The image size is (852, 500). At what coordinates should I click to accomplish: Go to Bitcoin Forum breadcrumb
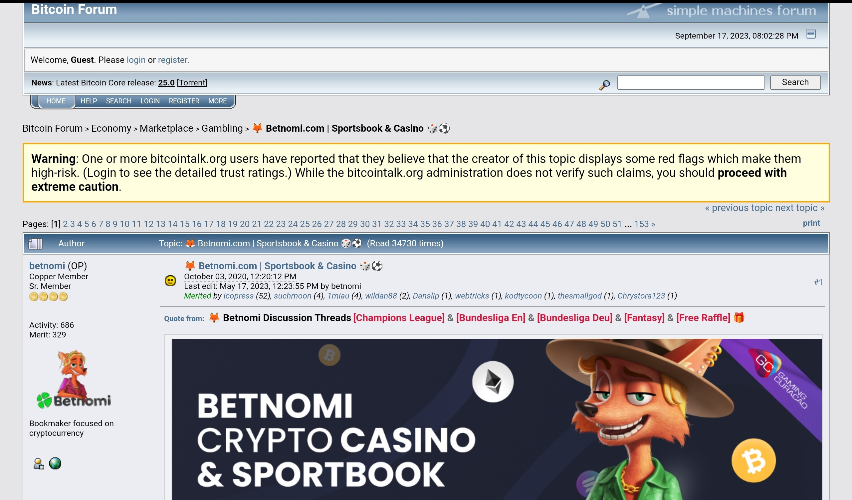coord(52,128)
